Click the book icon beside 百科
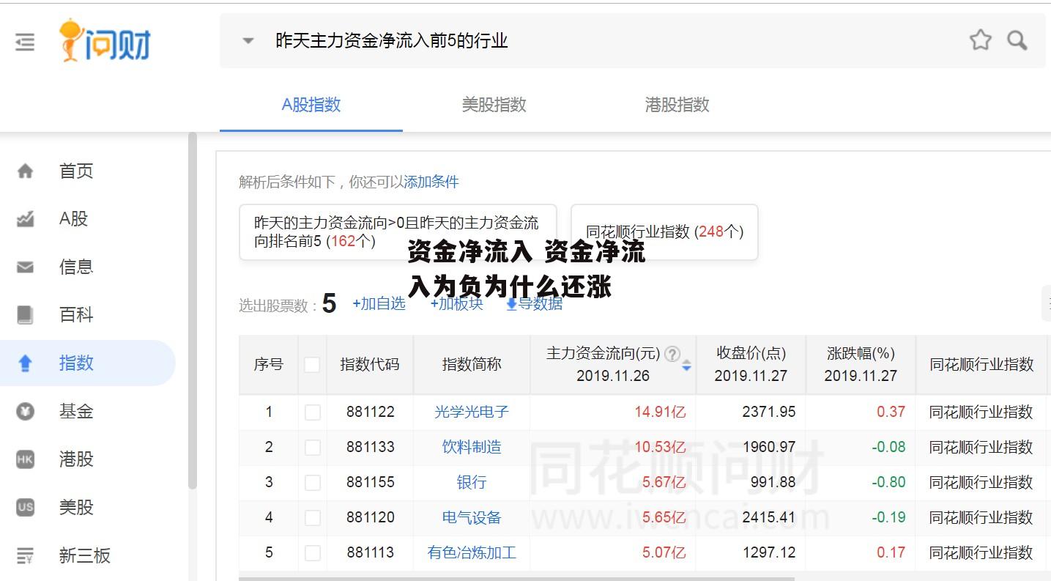The width and height of the screenshot is (1051, 581). 25,315
